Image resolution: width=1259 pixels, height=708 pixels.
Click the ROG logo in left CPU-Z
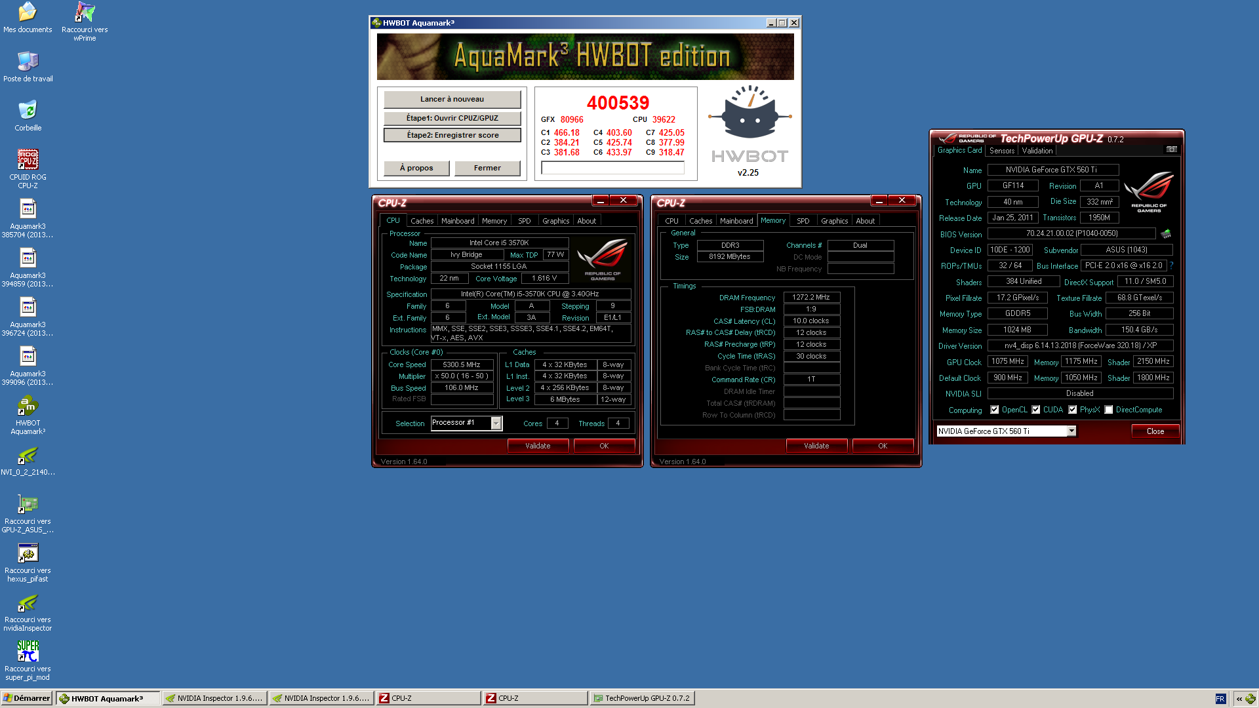pos(602,260)
